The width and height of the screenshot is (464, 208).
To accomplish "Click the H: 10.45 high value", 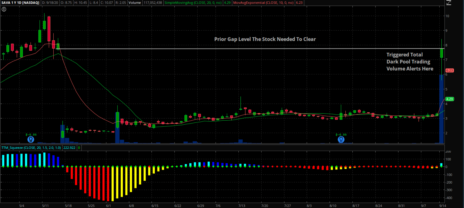I will coord(81,3).
